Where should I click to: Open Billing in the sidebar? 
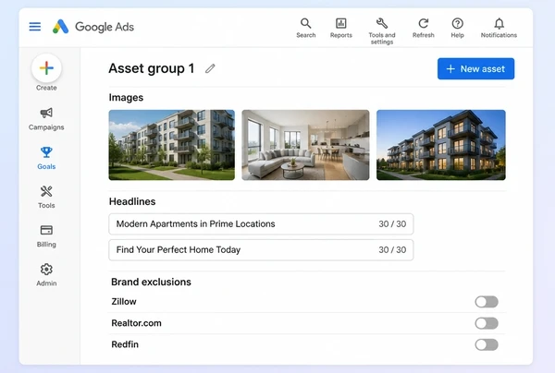[46, 236]
